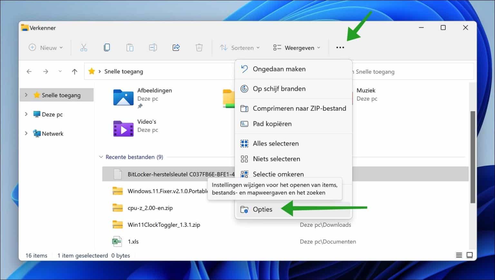495x280 pixels.
Task: Click the Rename icon in the toolbar
Action: (x=153, y=47)
